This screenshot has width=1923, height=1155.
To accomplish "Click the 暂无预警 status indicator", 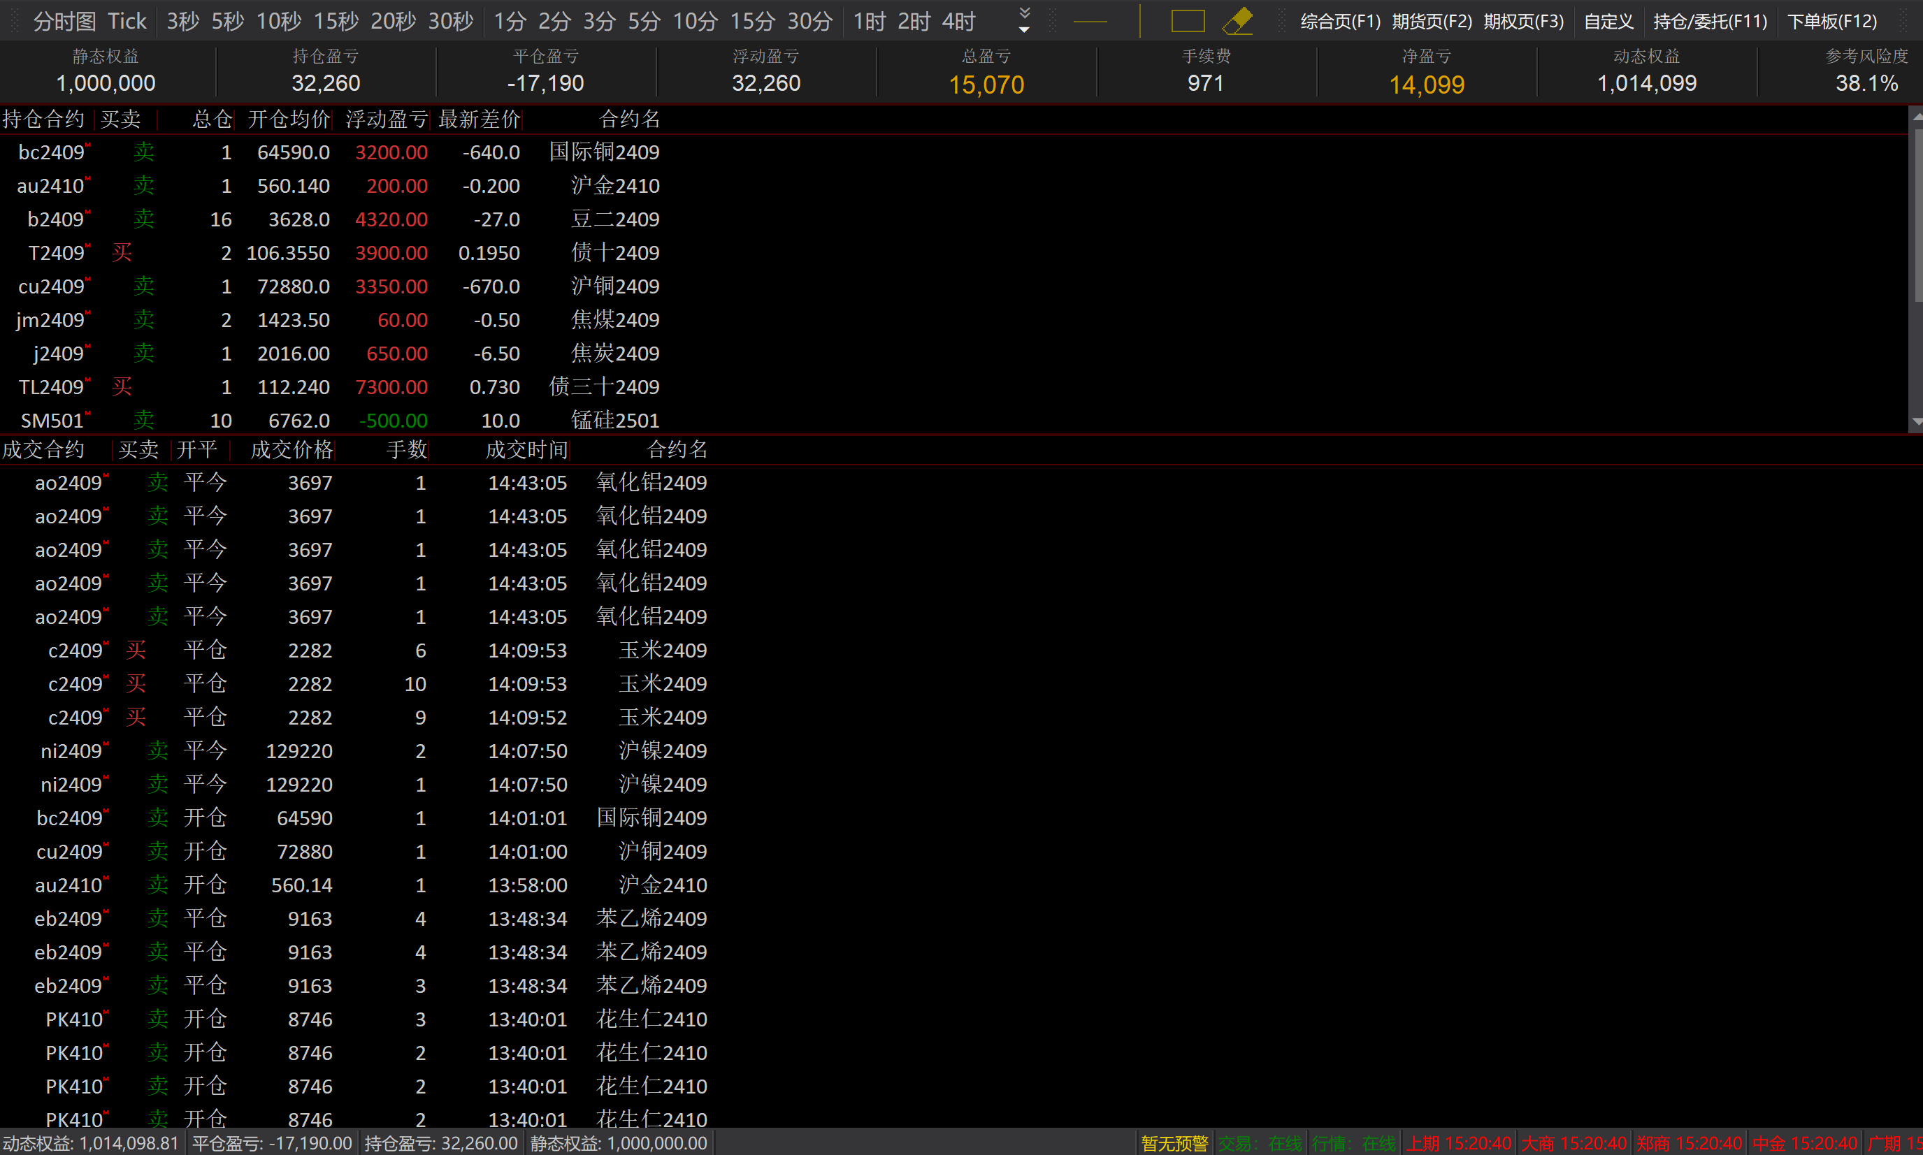I will (1174, 1142).
